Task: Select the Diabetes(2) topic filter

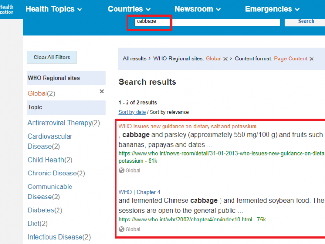Action: click(45, 210)
